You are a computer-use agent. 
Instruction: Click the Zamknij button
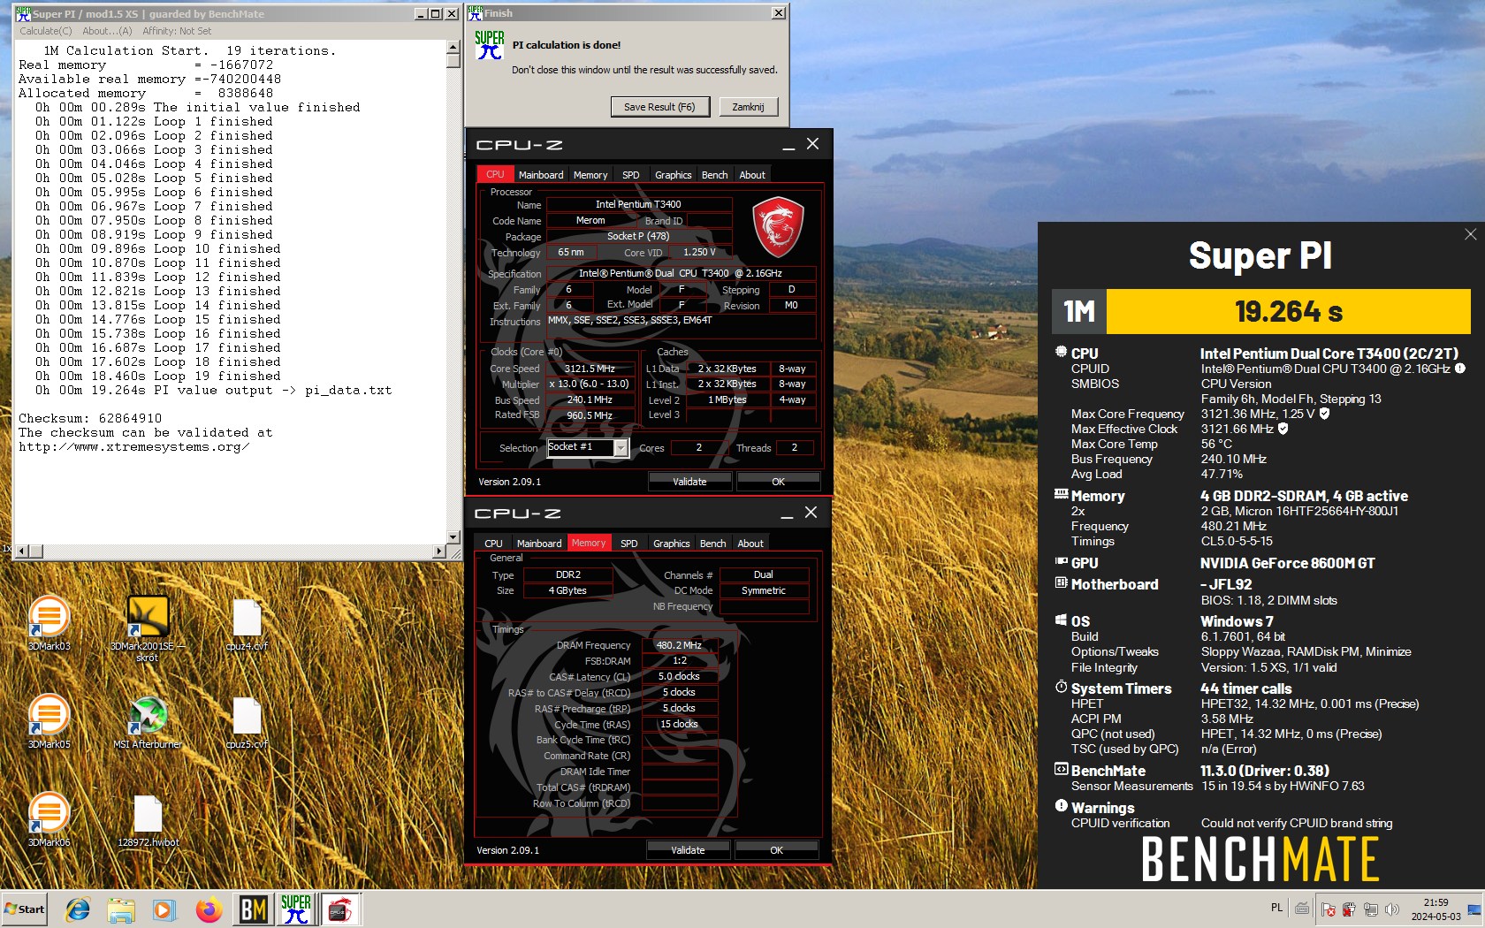tap(748, 107)
